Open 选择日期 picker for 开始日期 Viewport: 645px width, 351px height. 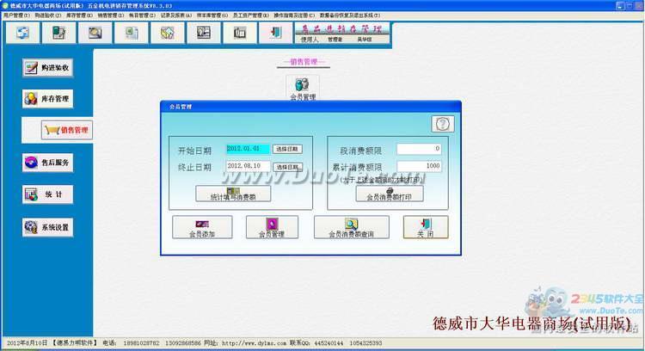[287, 149]
